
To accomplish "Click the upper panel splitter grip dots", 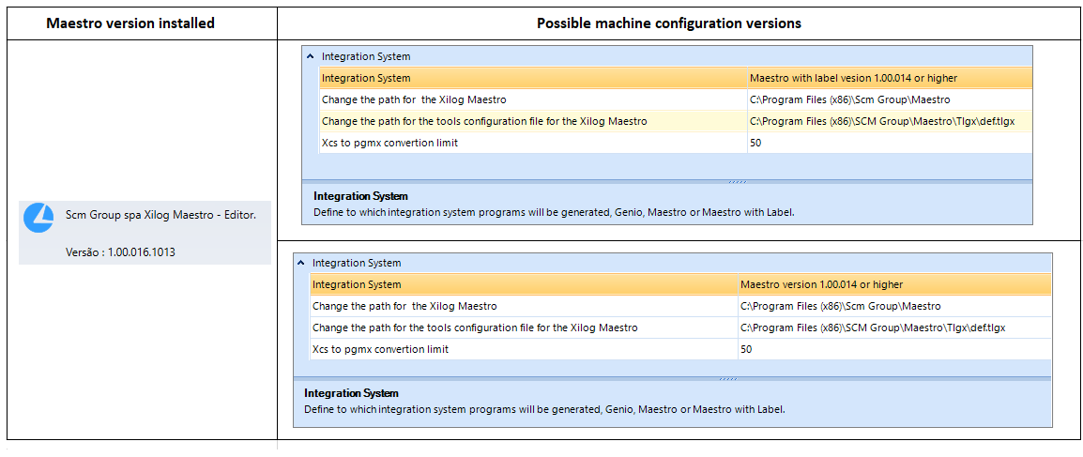I will (737, 182).
